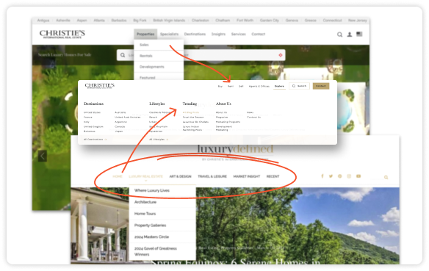The width and height of the screenshot is (429, 271).
Task: Open the Explore mega menu tab
Action: click(279, 86)
